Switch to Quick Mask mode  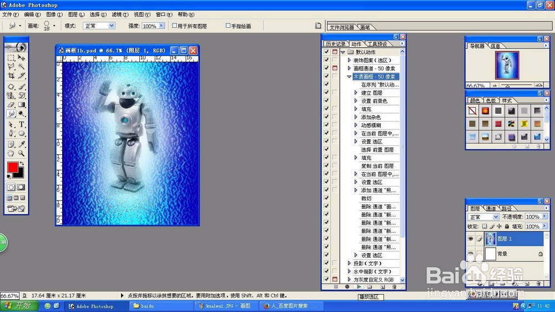(21, 187)
